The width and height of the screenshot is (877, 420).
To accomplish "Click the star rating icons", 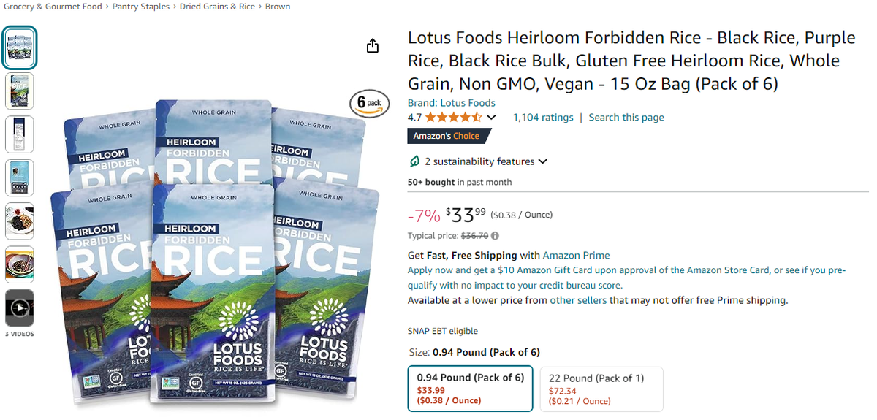I will [453, 118].
